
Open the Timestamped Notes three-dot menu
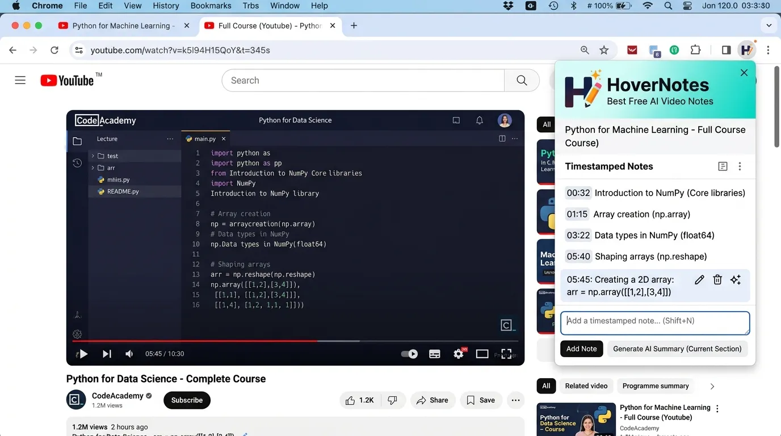click(740, 166)
